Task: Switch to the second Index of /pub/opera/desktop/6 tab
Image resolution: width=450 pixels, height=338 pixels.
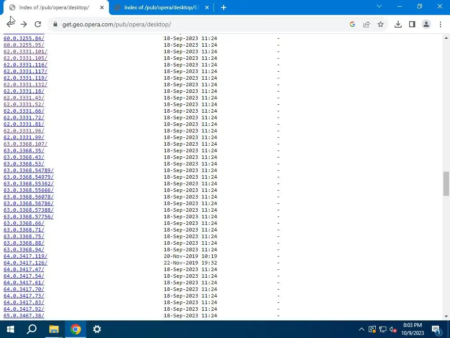Action: click(x=161, y=7)
